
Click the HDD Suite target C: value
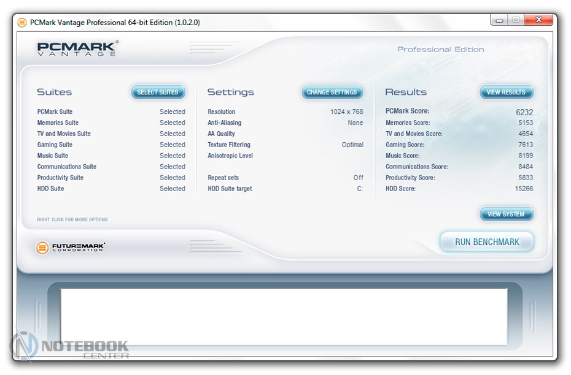(x=360, y=189)
